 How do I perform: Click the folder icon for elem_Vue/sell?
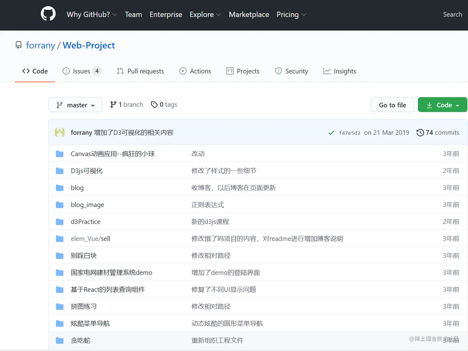60,239
